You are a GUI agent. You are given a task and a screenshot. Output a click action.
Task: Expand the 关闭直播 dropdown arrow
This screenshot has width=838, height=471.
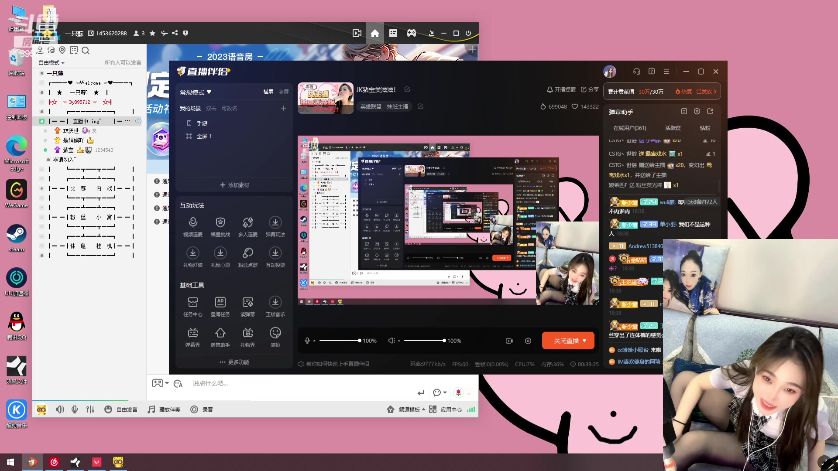click(585, 341)
